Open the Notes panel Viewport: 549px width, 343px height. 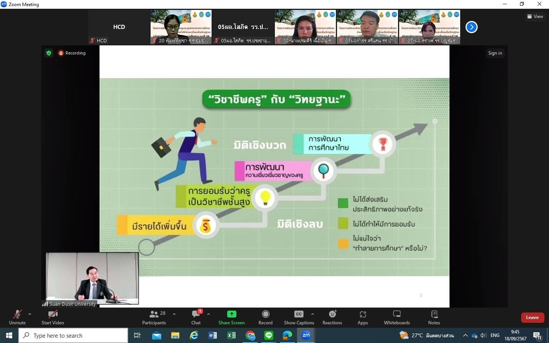tap(434, 317)
